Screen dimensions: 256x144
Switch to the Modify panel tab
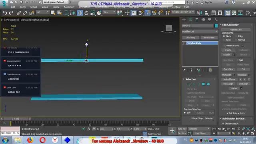click(190, 20)
